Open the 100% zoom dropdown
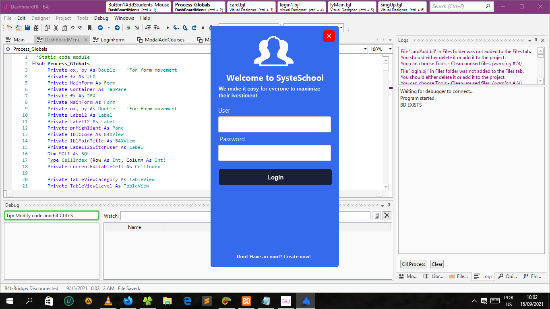The image size is (550, 309). (x=390, y=49)
